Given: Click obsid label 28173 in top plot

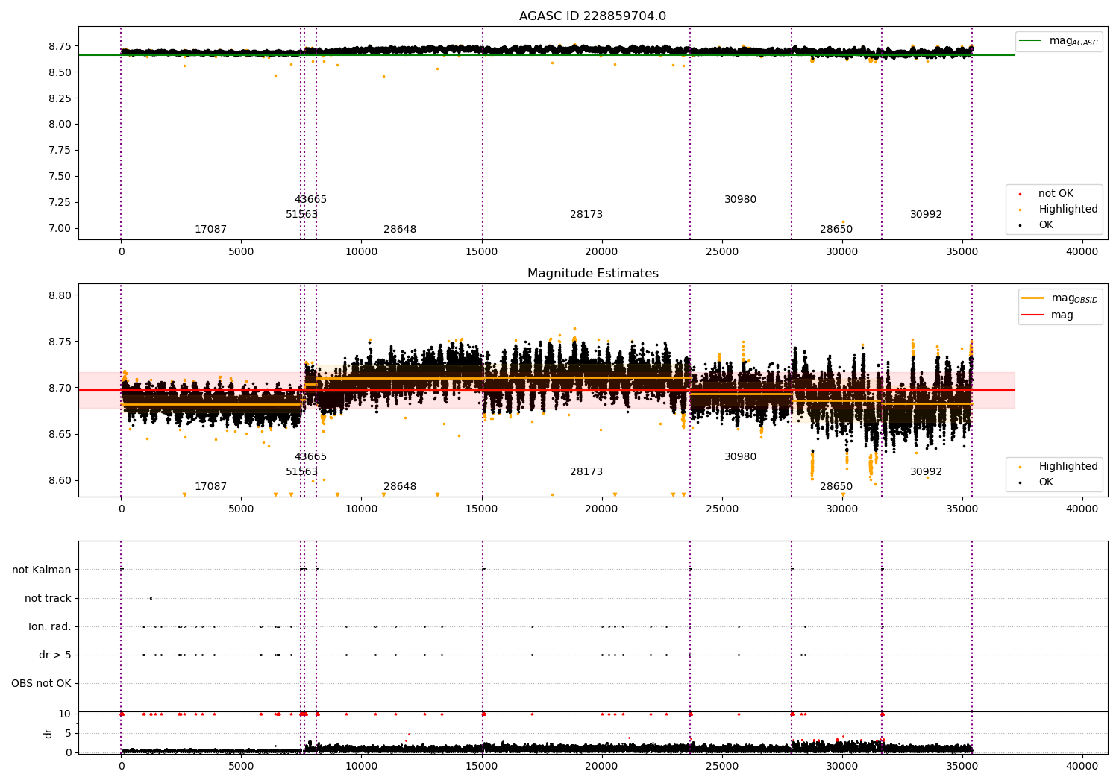Looking at the screenshot, I should [x=586, y=214].
